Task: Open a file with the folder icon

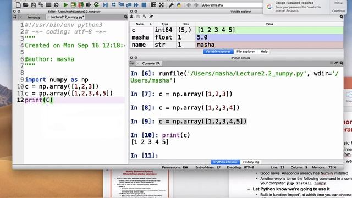Action: tap(26, 5)
